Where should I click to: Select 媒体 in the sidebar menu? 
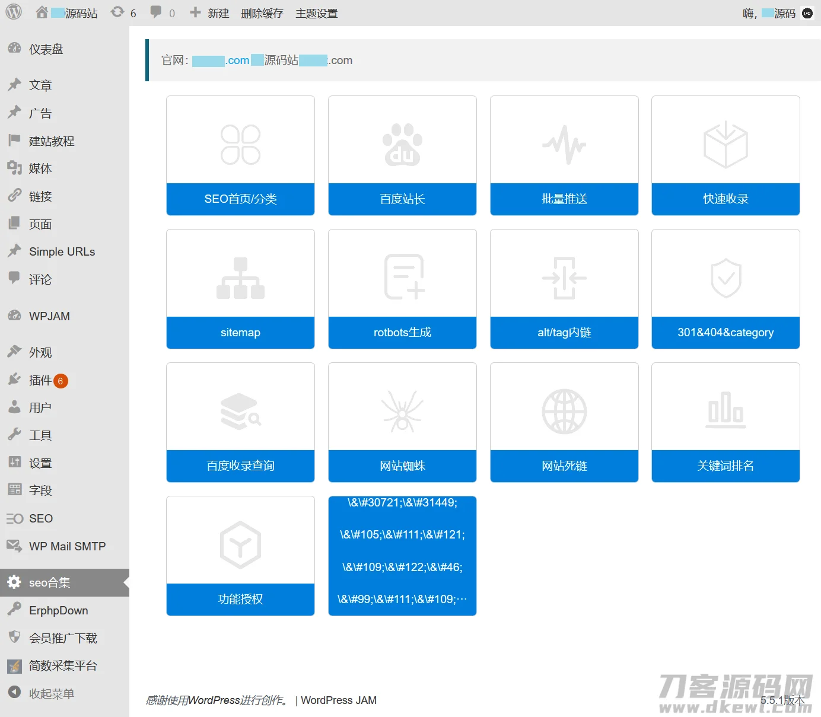pyautogui.click(x=40, y=168)
